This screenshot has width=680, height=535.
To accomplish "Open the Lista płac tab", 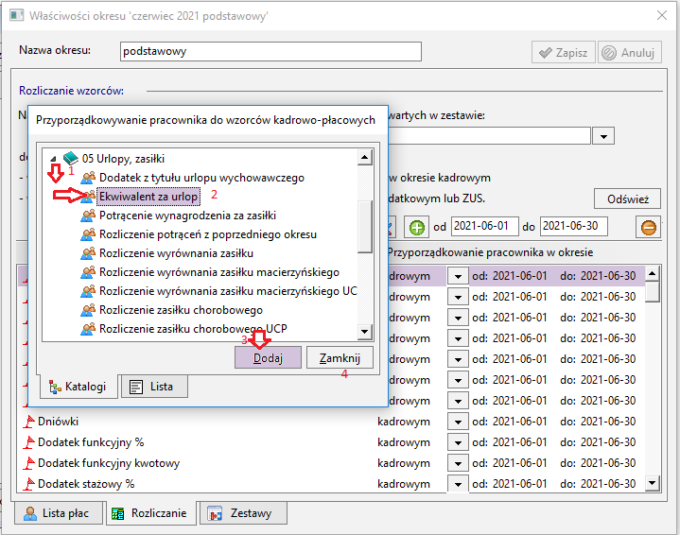I will coord(59,513).
